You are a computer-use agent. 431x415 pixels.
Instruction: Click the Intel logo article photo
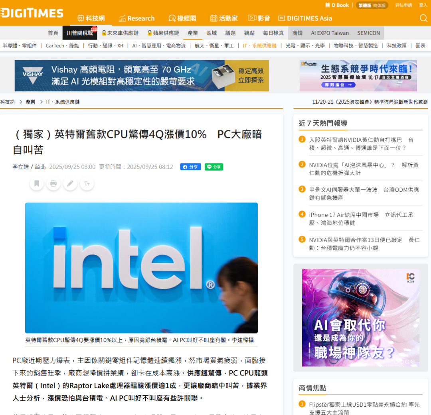(x=141, y=268)
